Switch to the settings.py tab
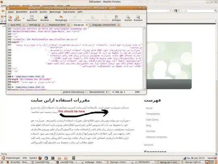The width and height of the screenshot is (218, 164). 35,25
